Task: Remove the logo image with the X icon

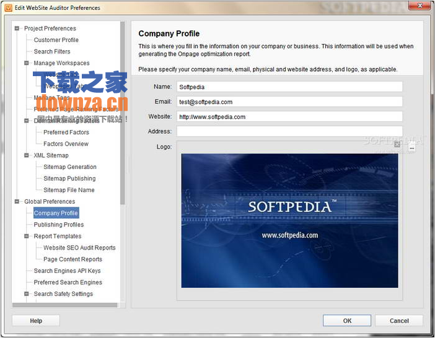Action: [x=397, y=144]
